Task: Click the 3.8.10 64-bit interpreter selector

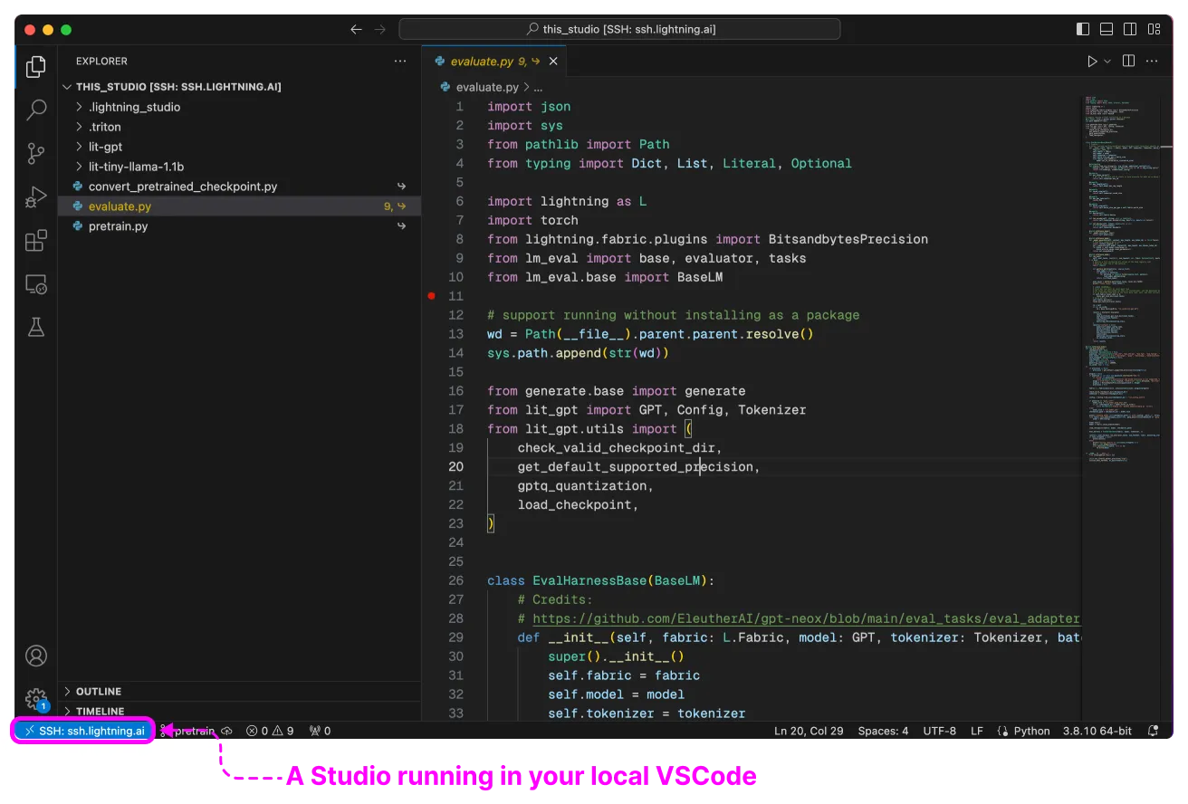Action: (1097, 731)
